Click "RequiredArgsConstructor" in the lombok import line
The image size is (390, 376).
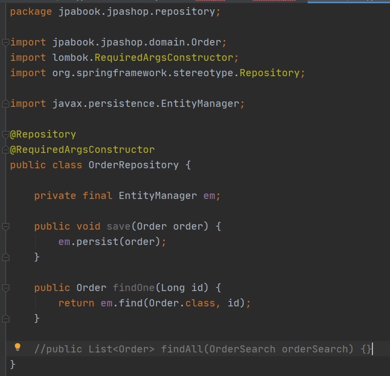(164, 58)
